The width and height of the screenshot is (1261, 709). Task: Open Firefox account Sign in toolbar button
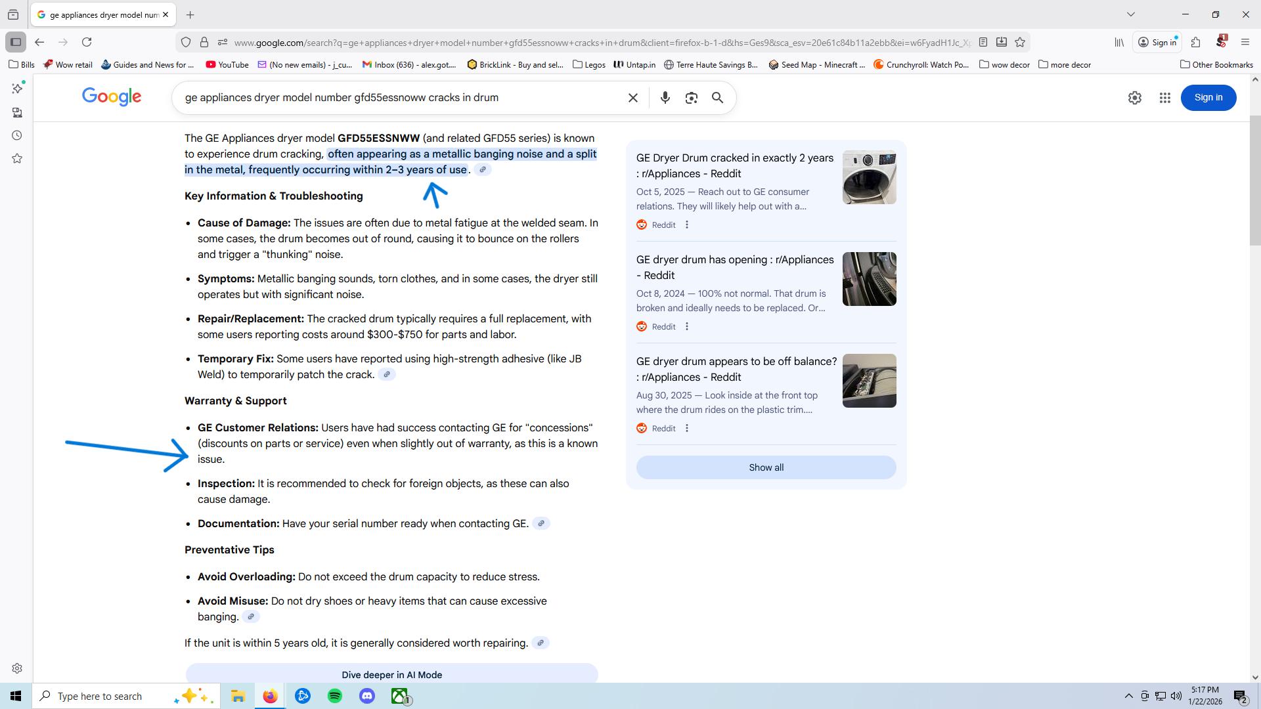coord(1157,42)
